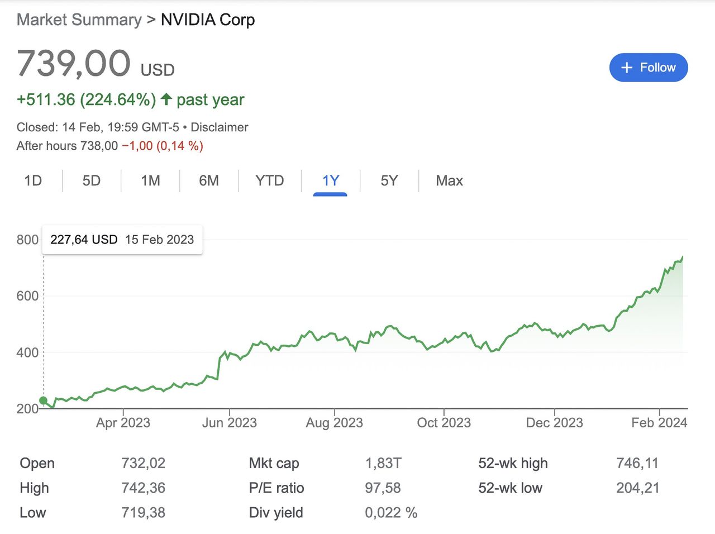
Task: Show the 6M price chart
Action: coord(209,180)
